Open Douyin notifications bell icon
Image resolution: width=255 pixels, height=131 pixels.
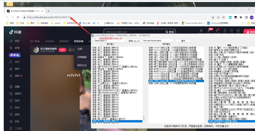(x=225, y=30)
